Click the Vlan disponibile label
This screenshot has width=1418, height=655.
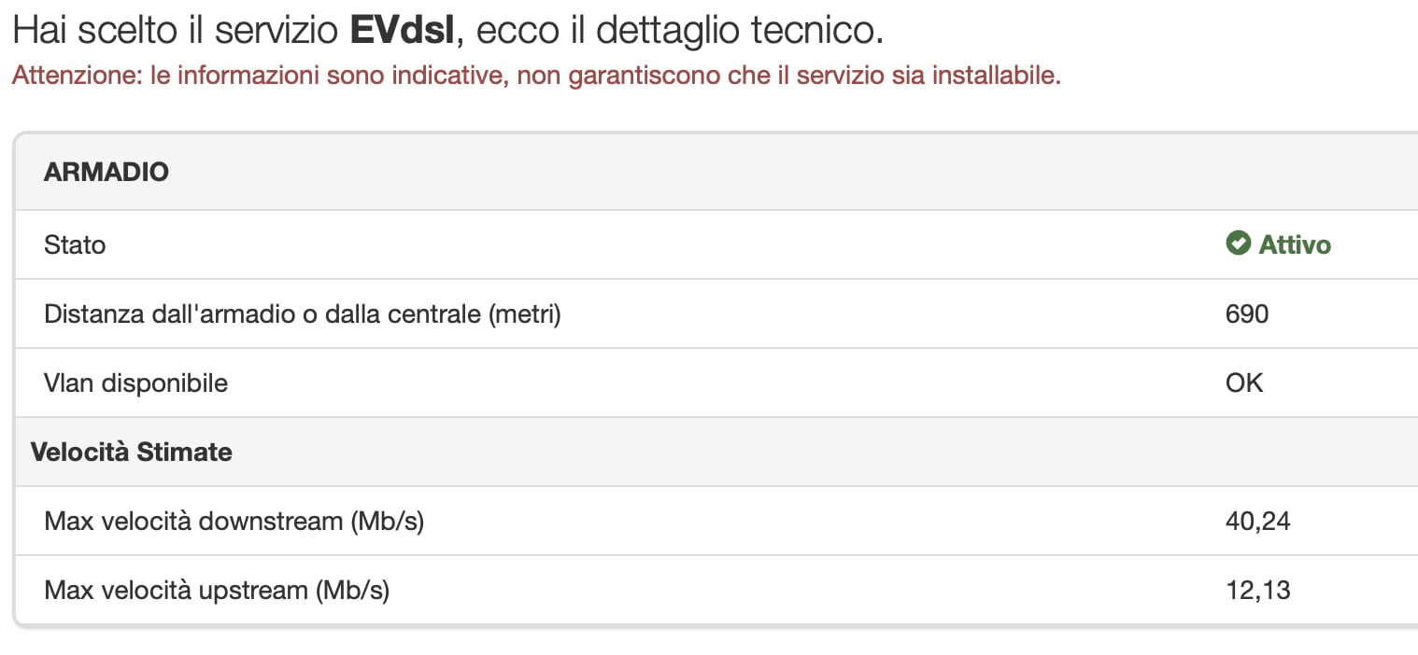pyautogui.click(x=135, y=383)
